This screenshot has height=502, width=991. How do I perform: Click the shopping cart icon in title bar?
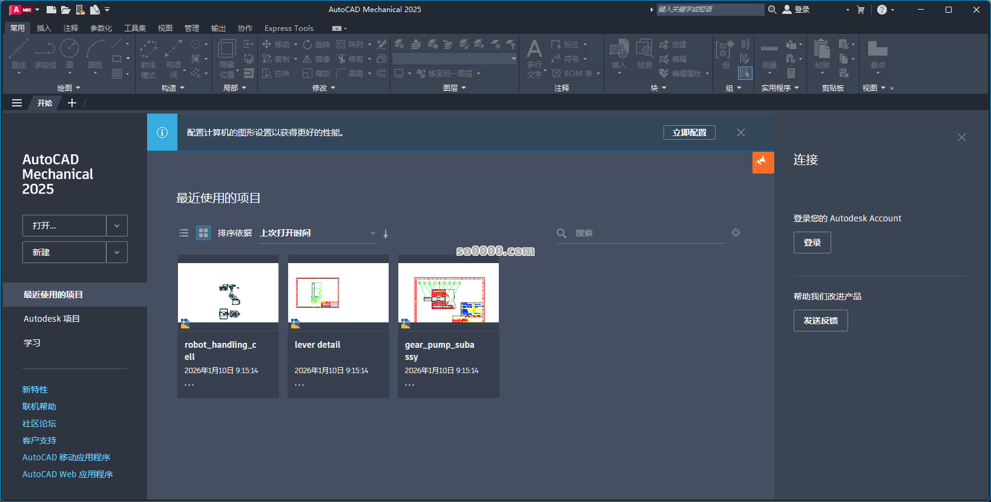point(861,10)
